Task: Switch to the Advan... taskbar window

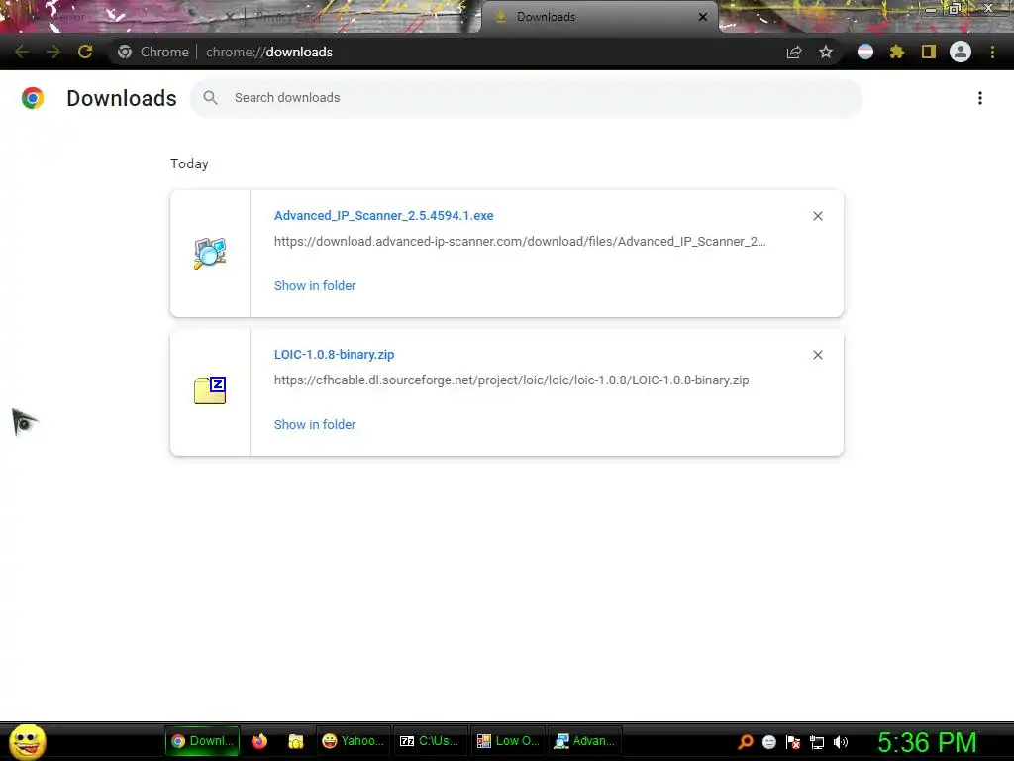Action: click(x=585, y=741)
